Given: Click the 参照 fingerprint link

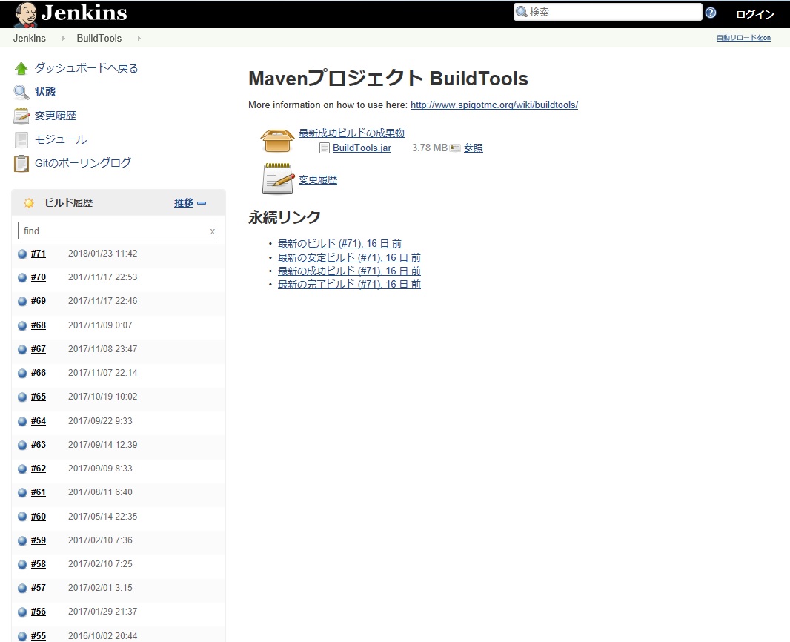Looking at the screenshot, I should 473,148.
